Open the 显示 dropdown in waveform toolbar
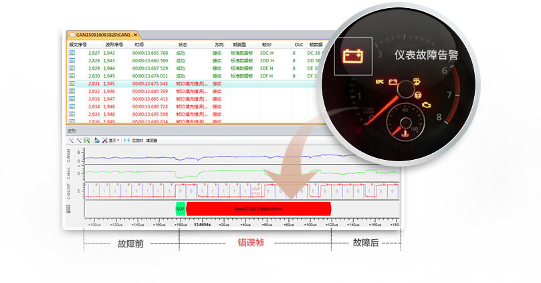 pyautogui.click(x=114, y=140)
